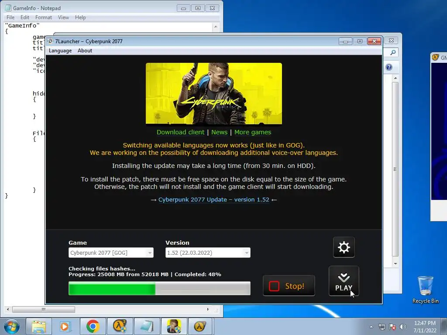Click Notepad's horizontal scrollbar thumb
447x335 pixels.
[x=44, y=309]
